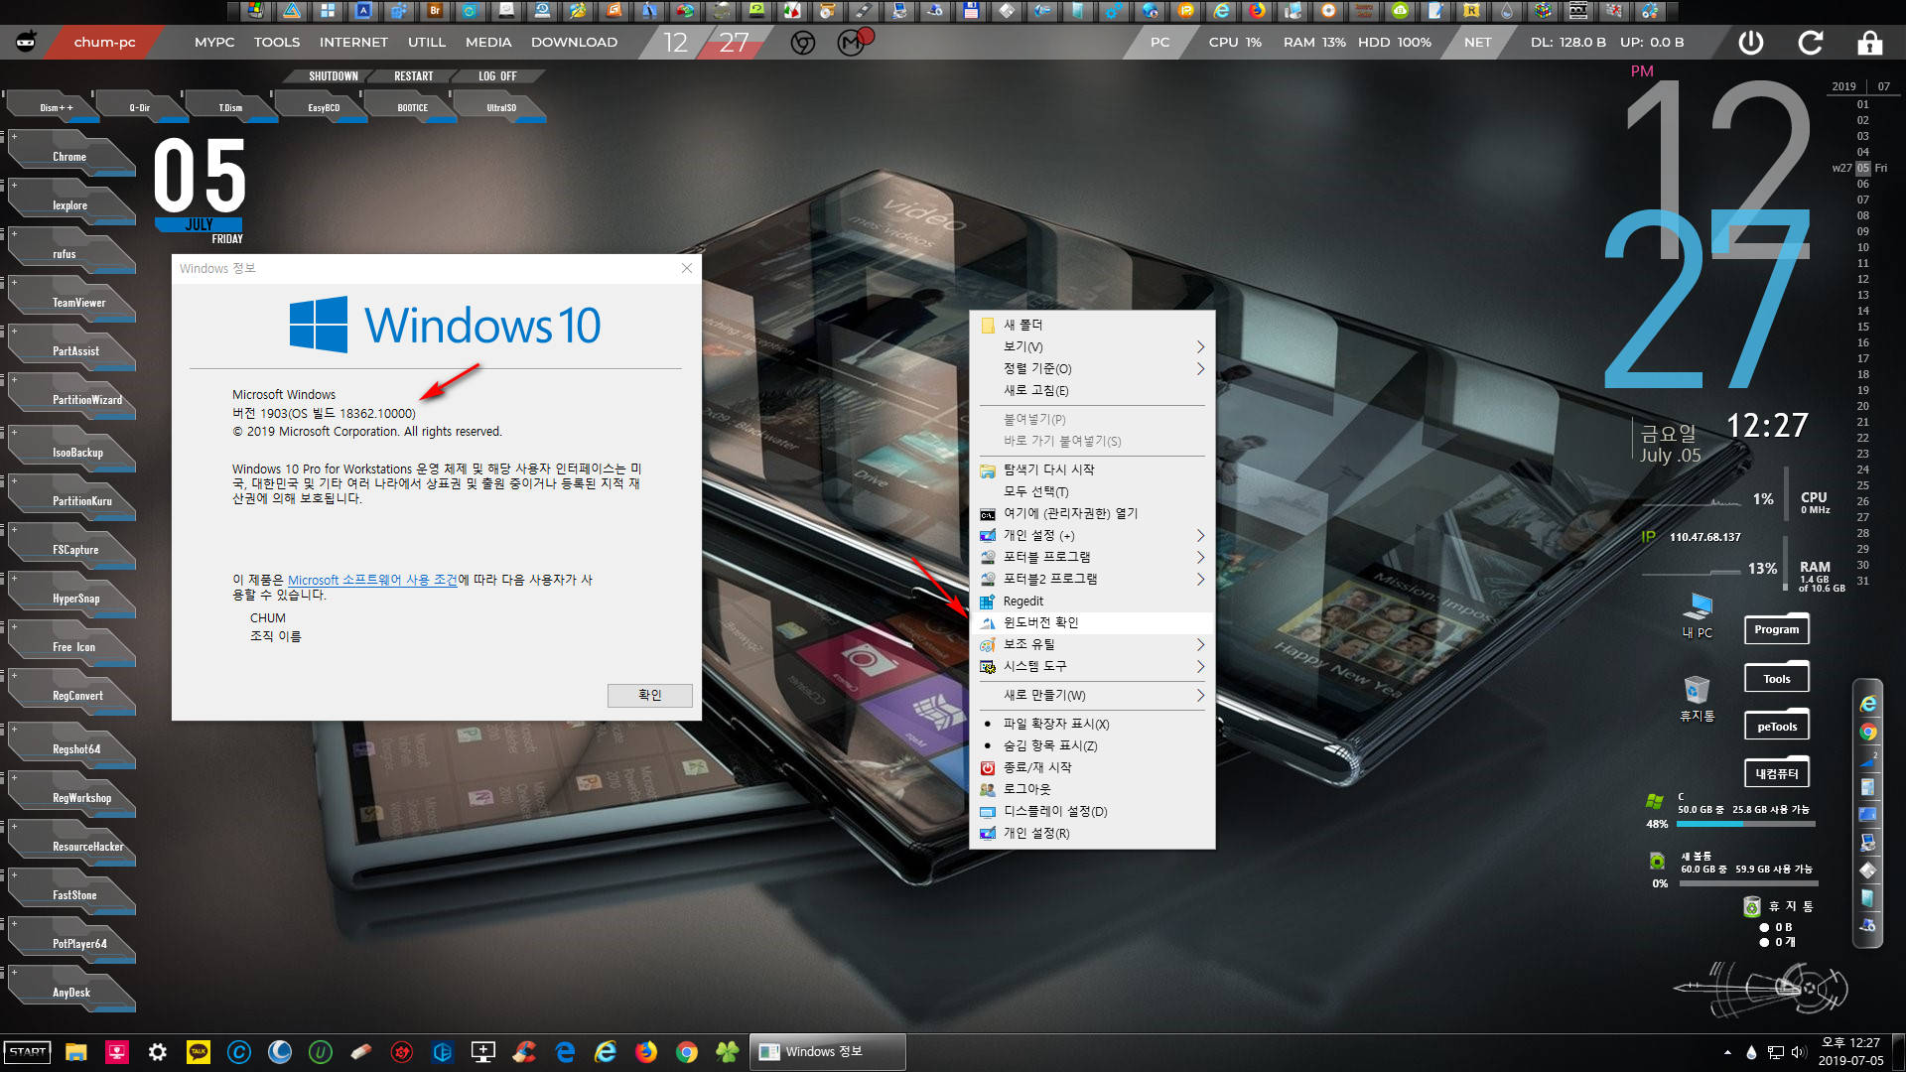
Task: Click SHUTDOWN button
Action: point(333,76)
